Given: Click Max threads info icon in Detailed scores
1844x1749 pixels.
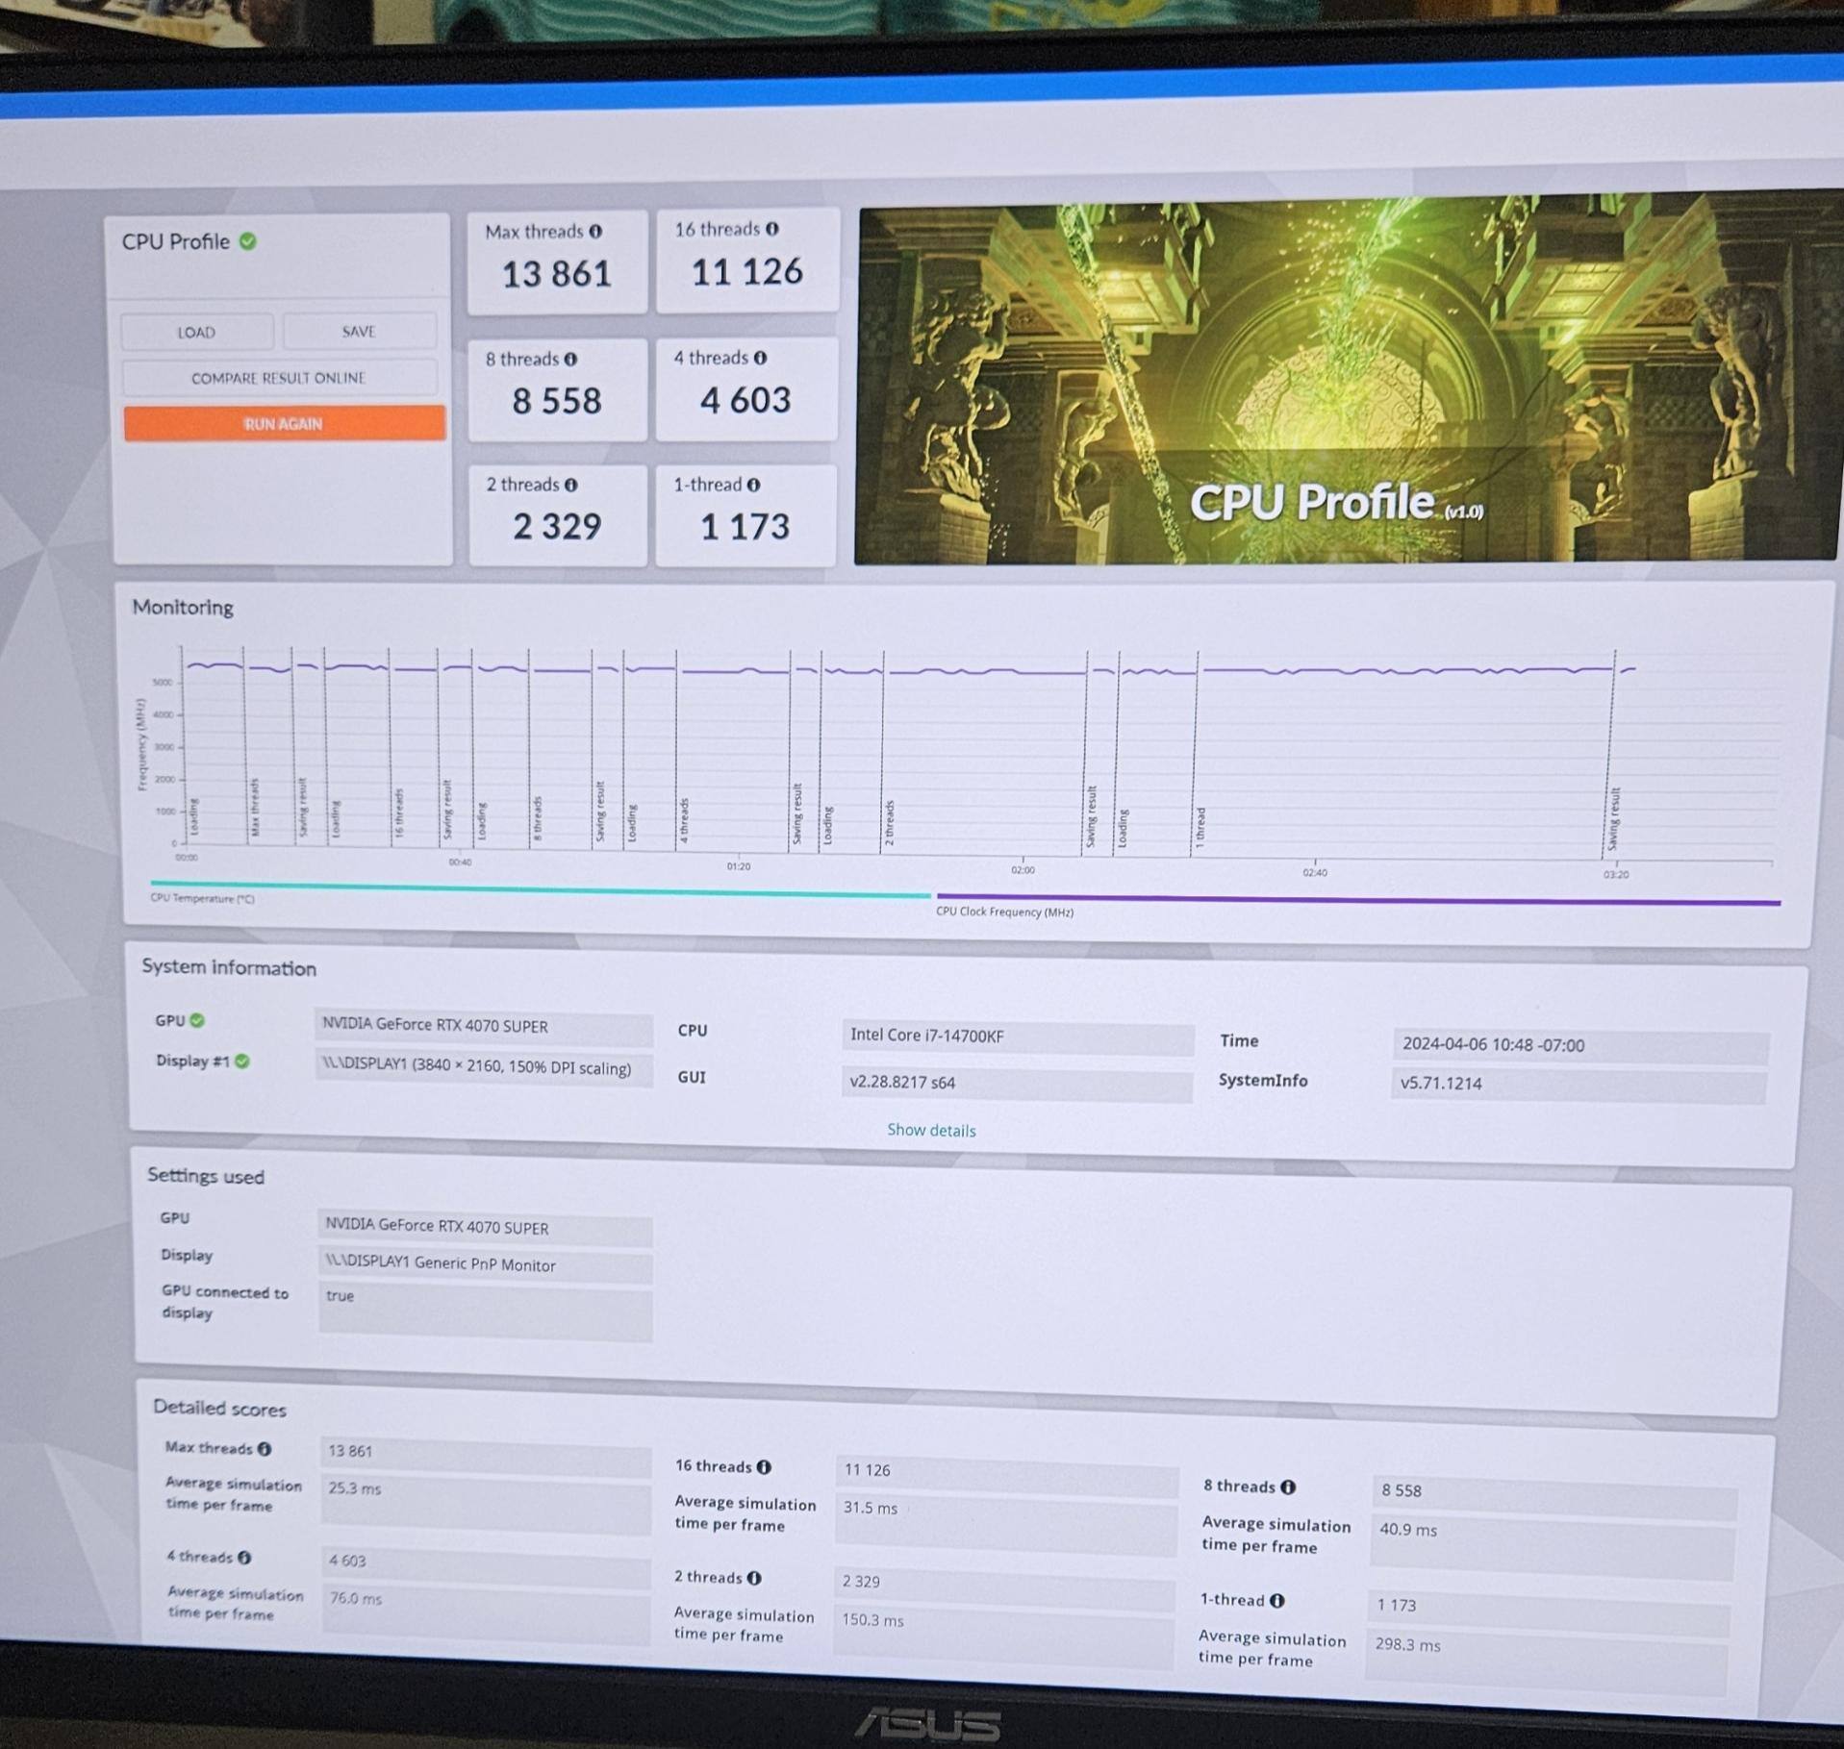Looking at the screenshot, I should 265,1448.
